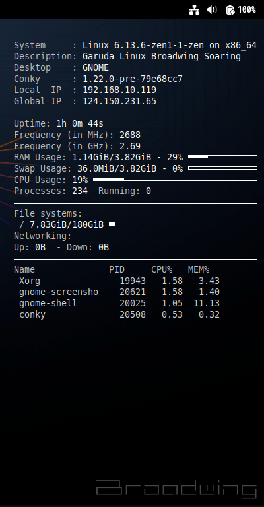
Task: Click the local IP 192.168.10.119
Action: point(119,90)
